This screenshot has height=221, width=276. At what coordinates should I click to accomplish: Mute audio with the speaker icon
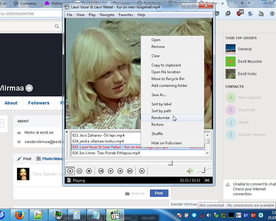tap(189, 171)
